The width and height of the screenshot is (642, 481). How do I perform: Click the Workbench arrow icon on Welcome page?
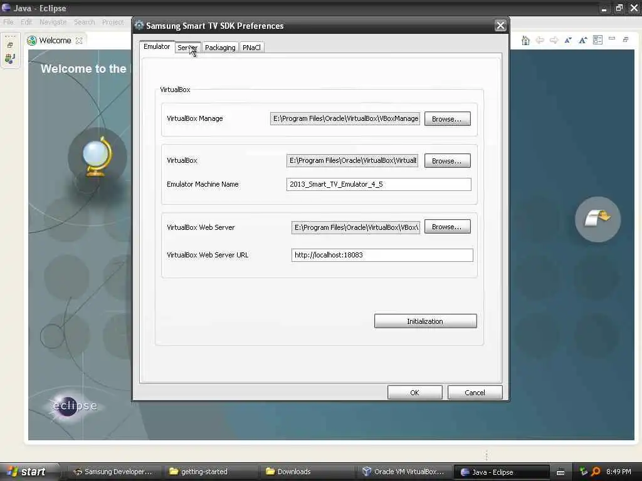pos(597,219)
